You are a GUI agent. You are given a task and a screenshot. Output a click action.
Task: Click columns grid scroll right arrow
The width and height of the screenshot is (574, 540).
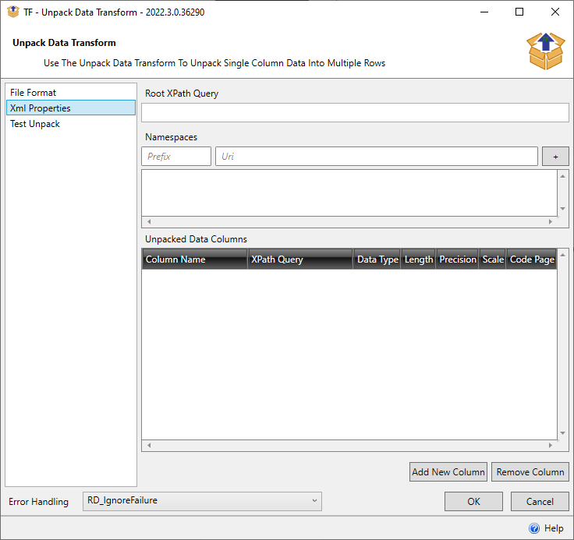point(550,445)
